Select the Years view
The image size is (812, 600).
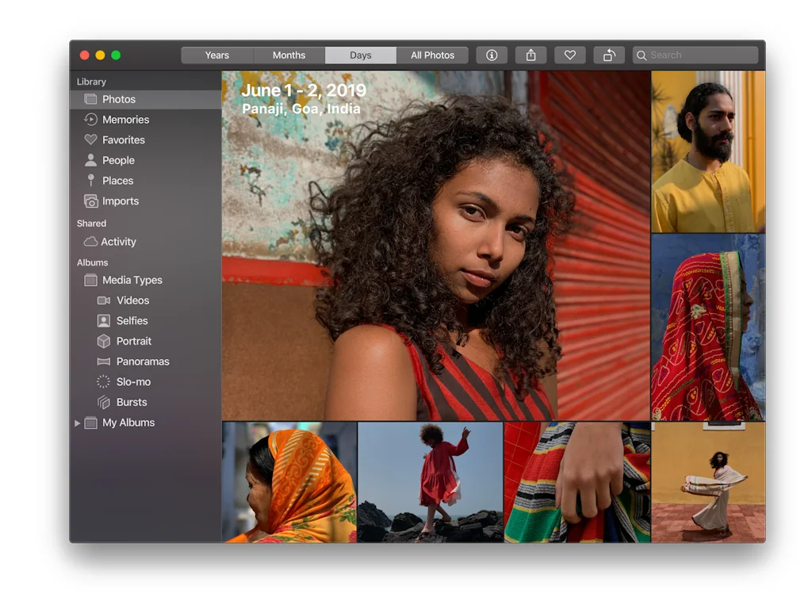(216, 55)
